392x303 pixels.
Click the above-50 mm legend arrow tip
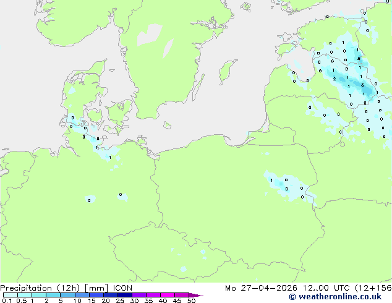pos(196,295)
